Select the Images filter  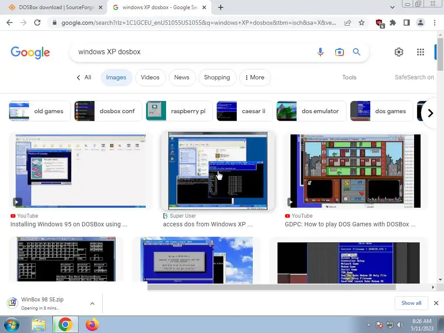point(116,77)
